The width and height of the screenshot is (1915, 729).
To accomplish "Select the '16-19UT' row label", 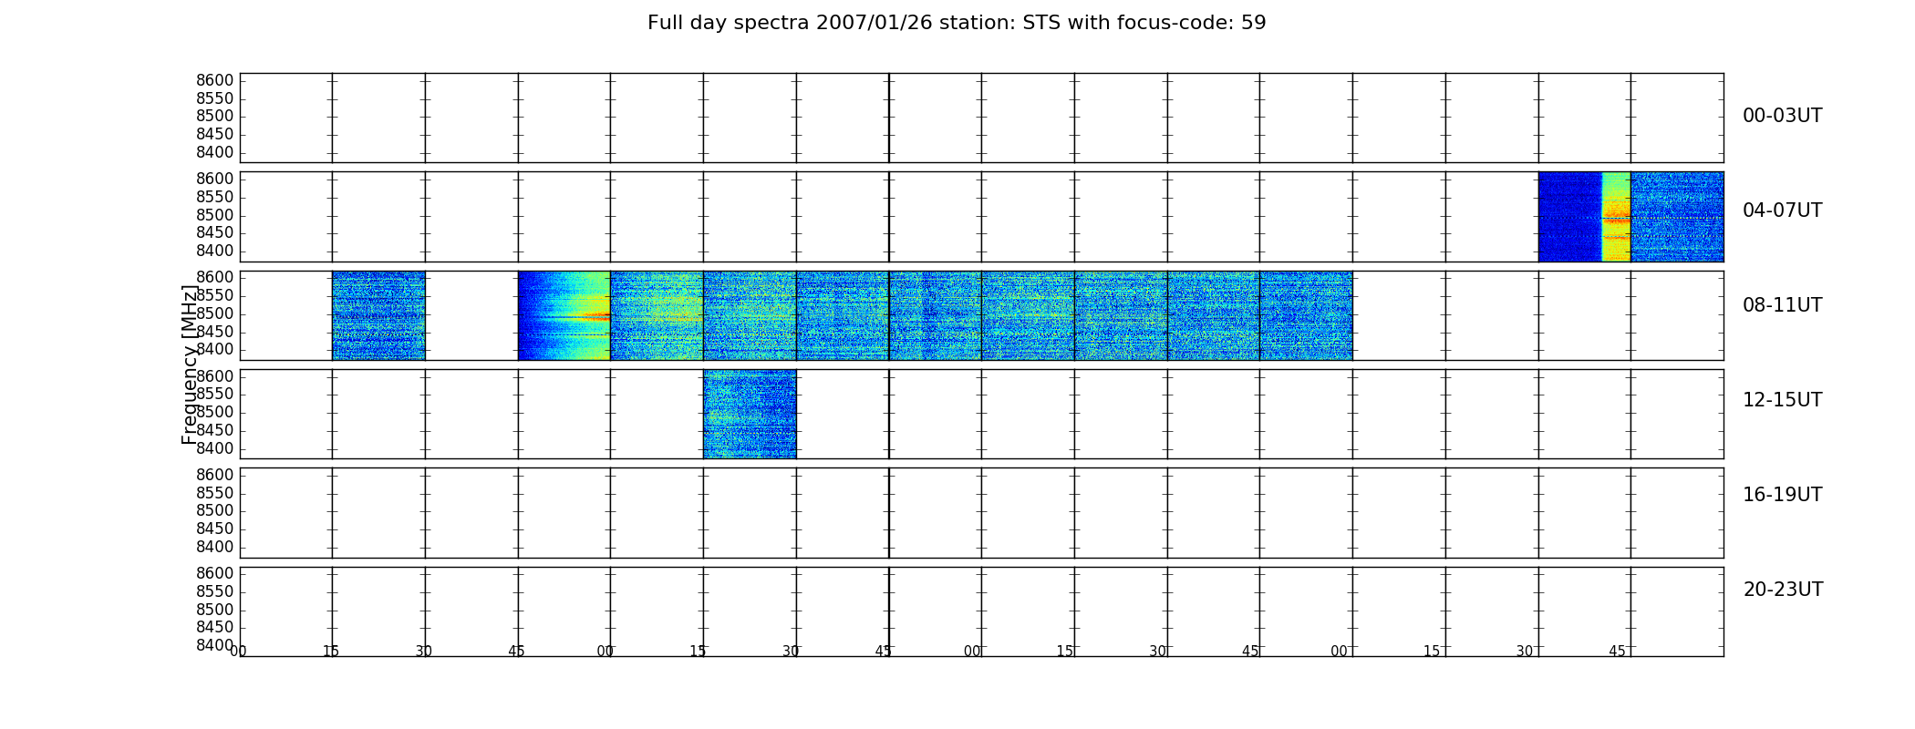I will [x=1782, y=495].
